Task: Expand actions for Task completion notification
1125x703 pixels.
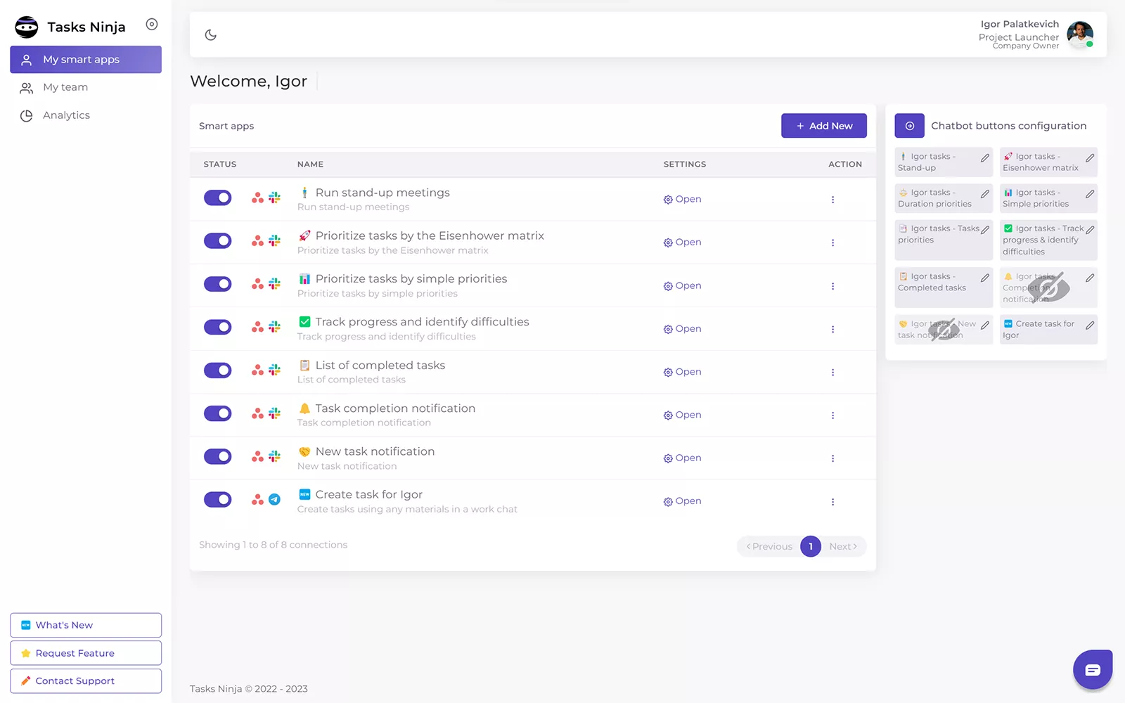Action: tap(832, 415)
